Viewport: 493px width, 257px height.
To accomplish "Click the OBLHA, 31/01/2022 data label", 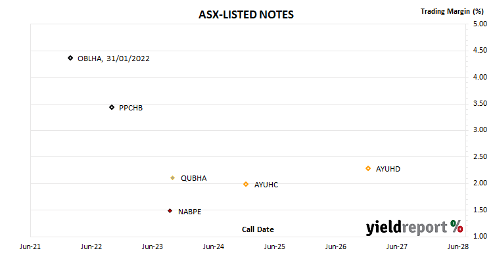I will coord(114,58).
